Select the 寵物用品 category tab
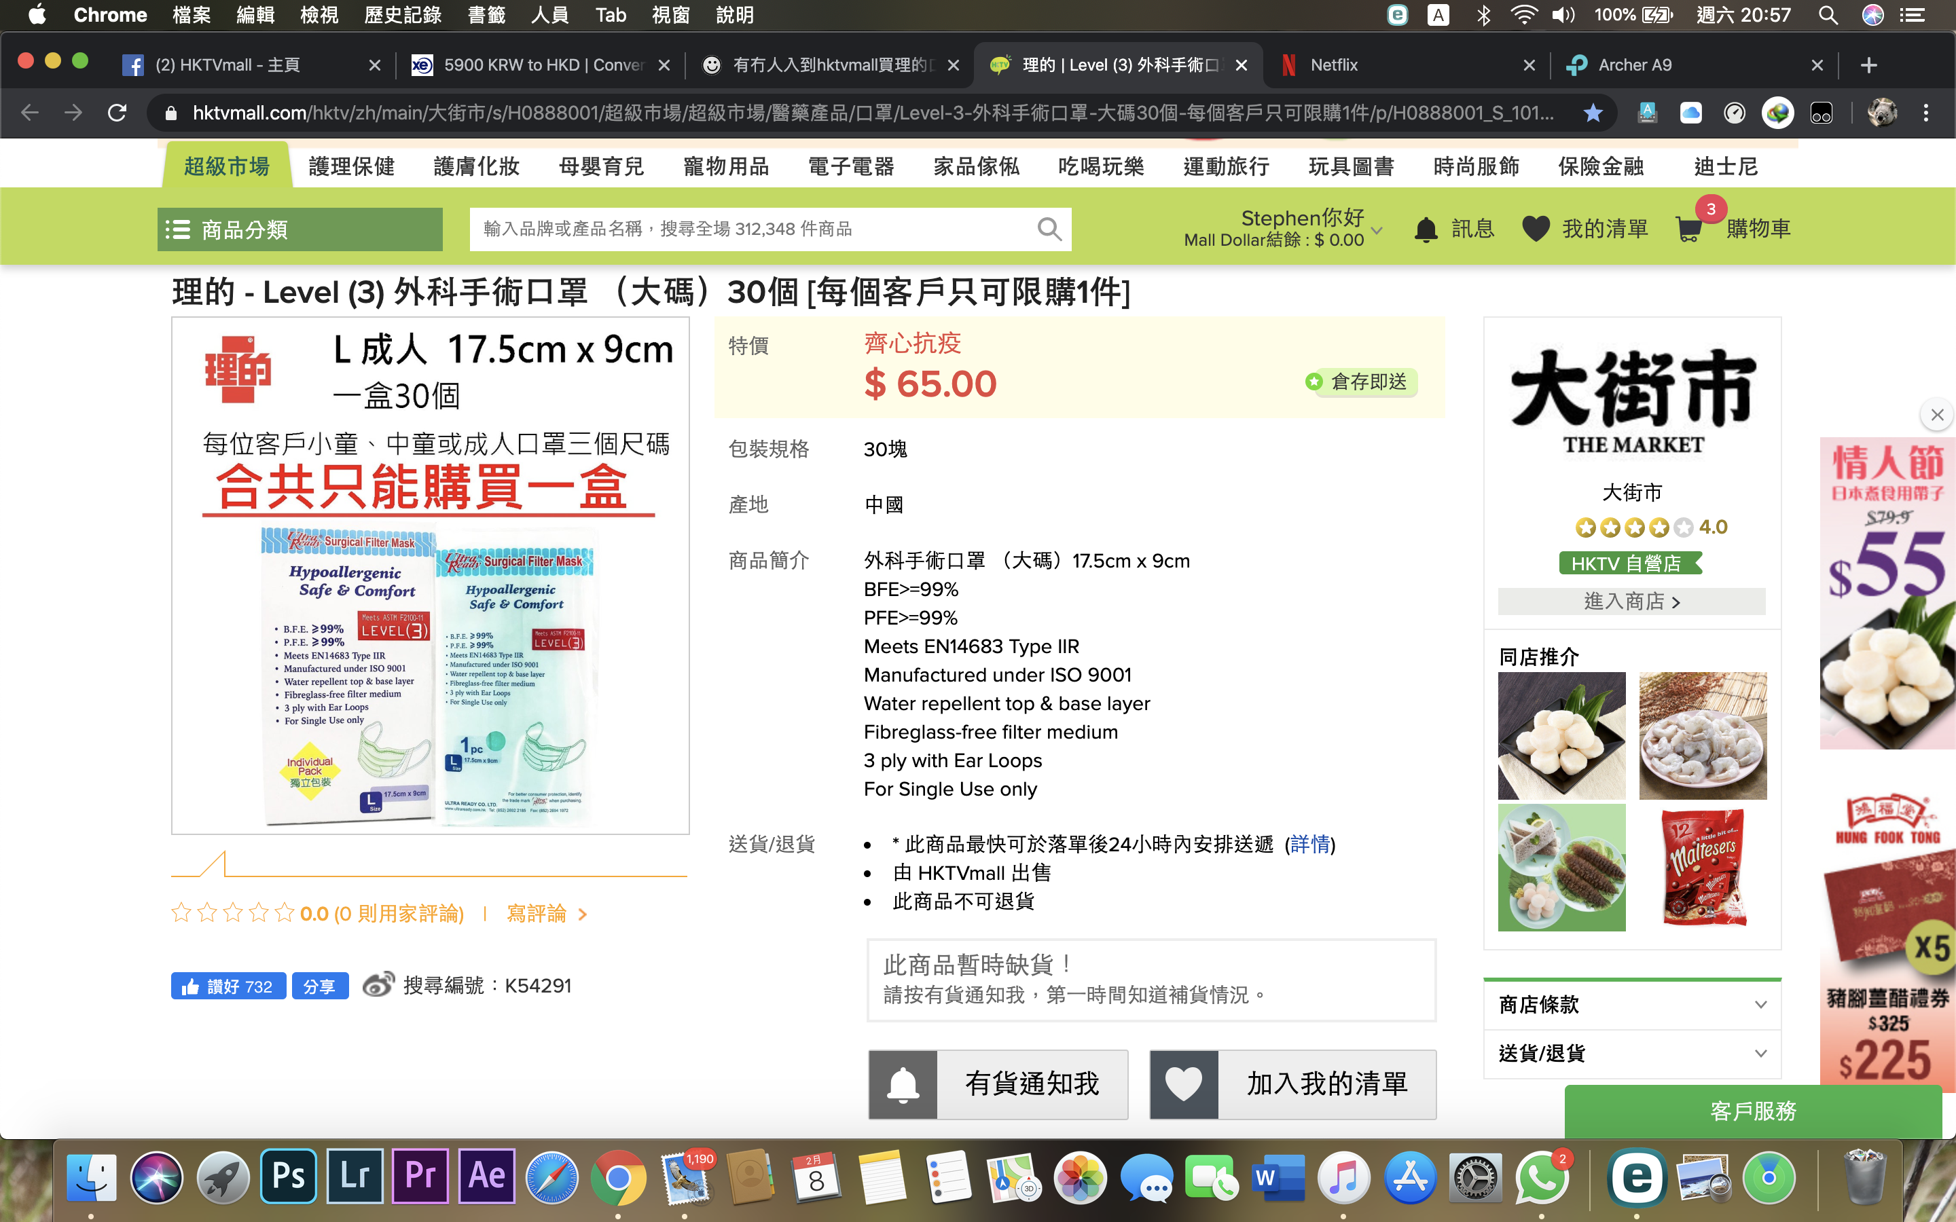The image size is (1956, 1222). click(726, 166)
